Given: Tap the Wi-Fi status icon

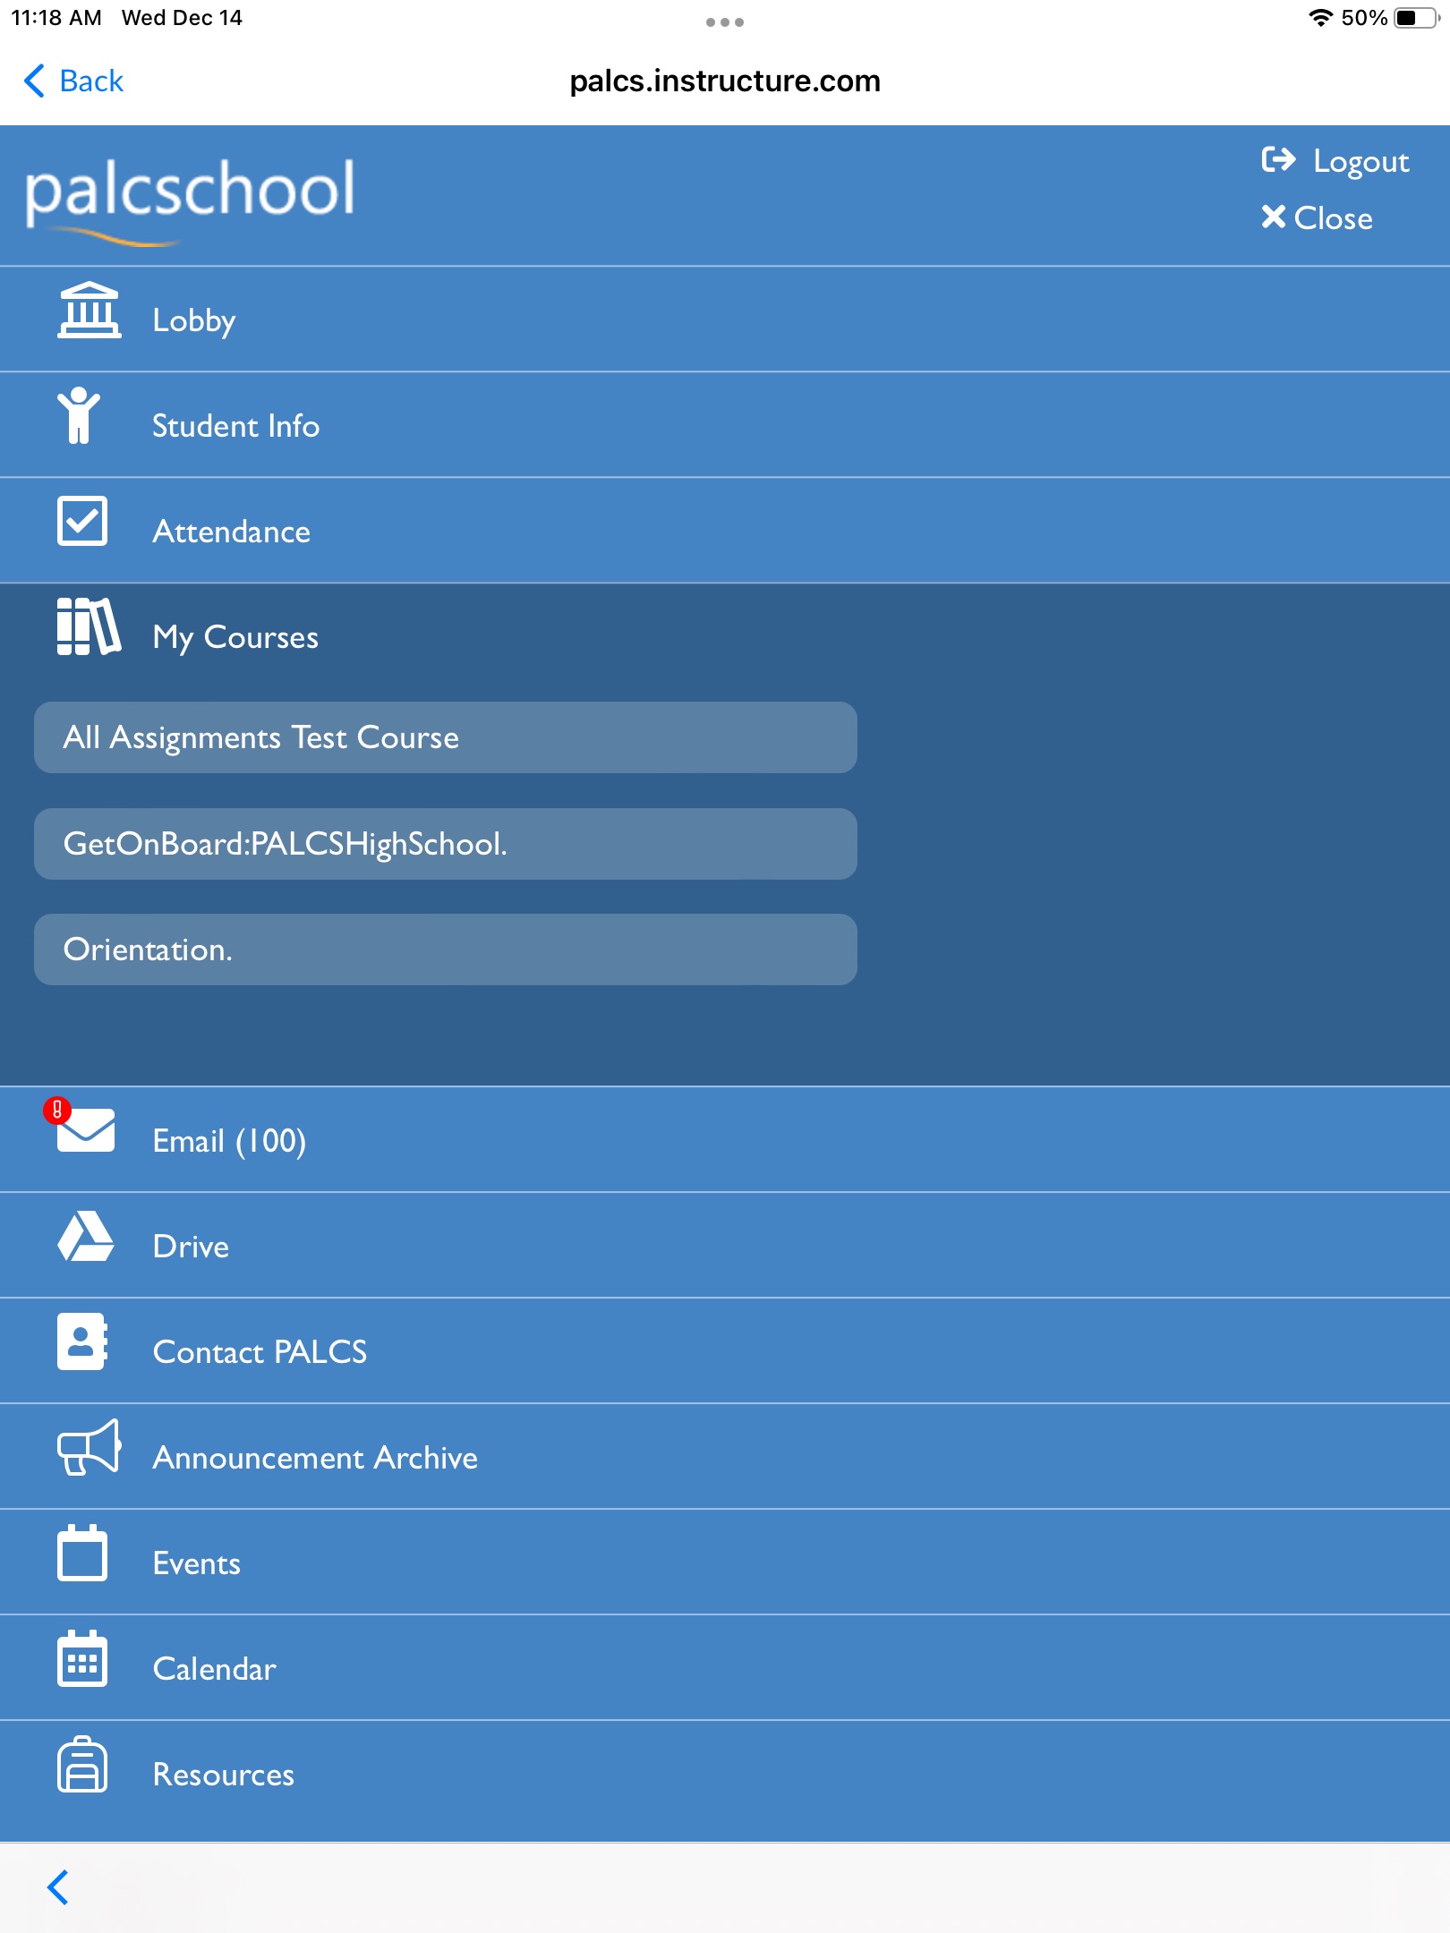Looking at the screenshot, I should coord(1320,18).
